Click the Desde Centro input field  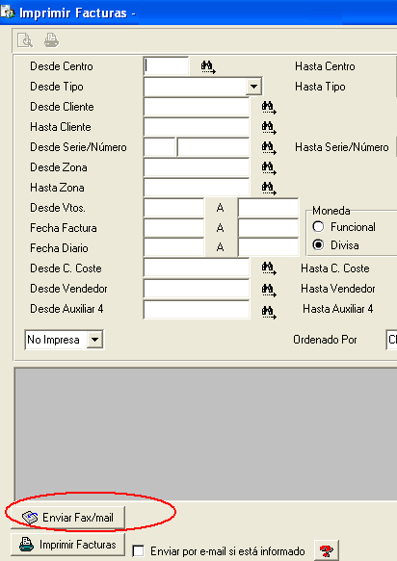167,66
